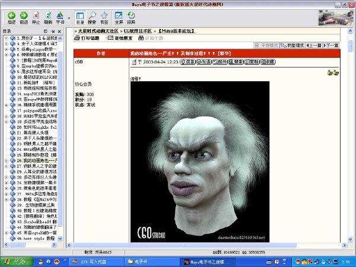This screenshot has width=356, height=267.
Task: Open tree entry 9. 用多边形建耳朵
Action: [37, 72]
